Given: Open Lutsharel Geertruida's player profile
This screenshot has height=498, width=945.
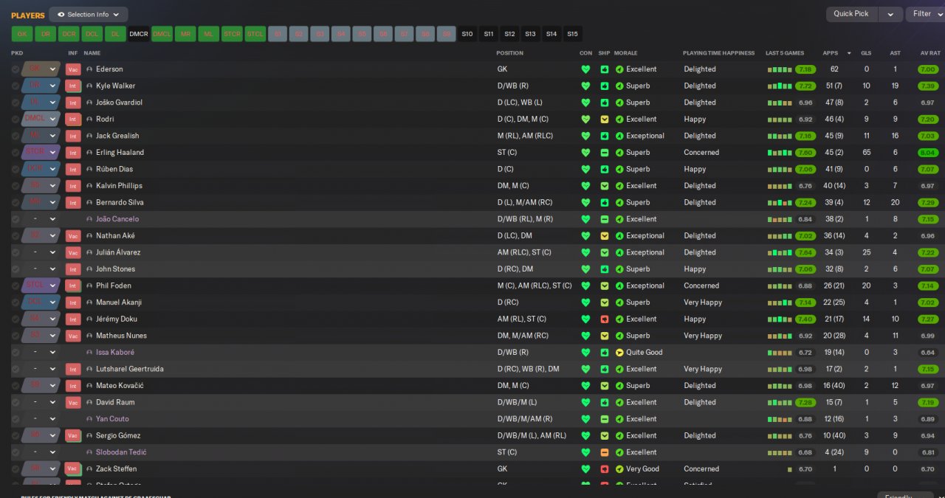Looking at the screenshot, I should pyautogui.click(x=130, y=369).
